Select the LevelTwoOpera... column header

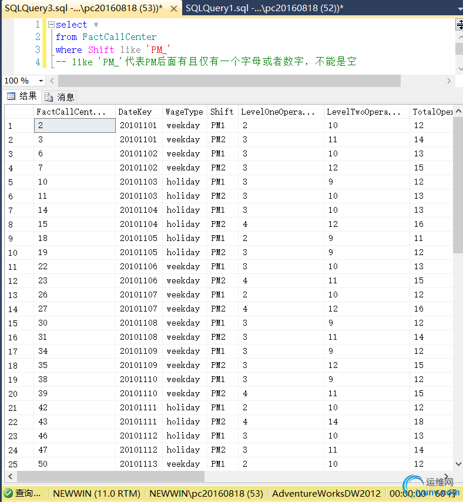[367, 112]
